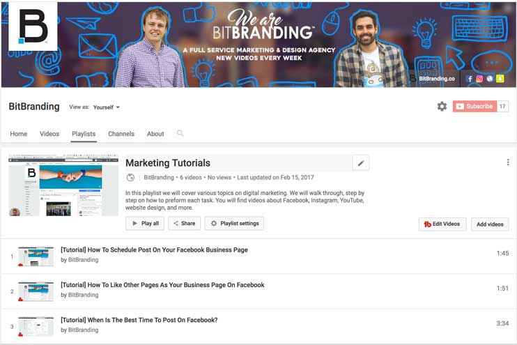Switch to the Videos tab
Screen dimensions: 517x345
49,134
